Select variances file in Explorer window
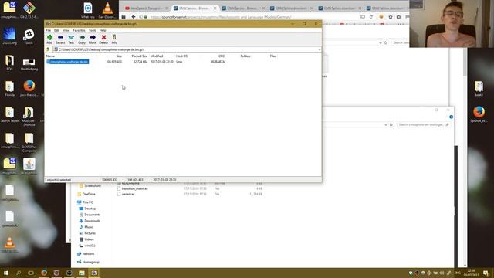 pos(128,194)
